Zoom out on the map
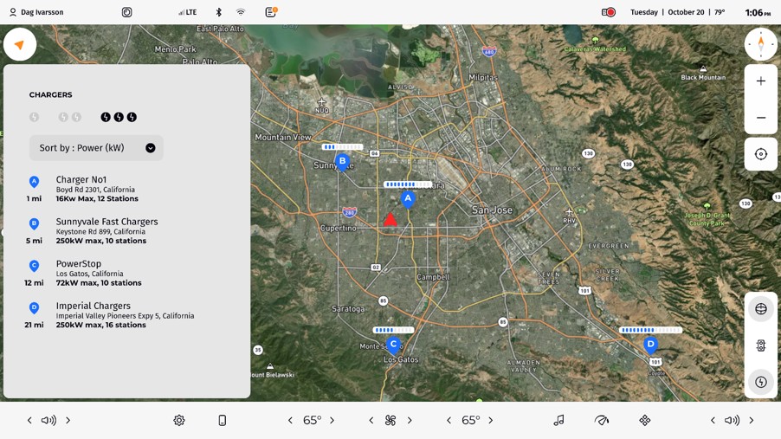The width and height of the screenshot is (781, 439). click(760, 118)
